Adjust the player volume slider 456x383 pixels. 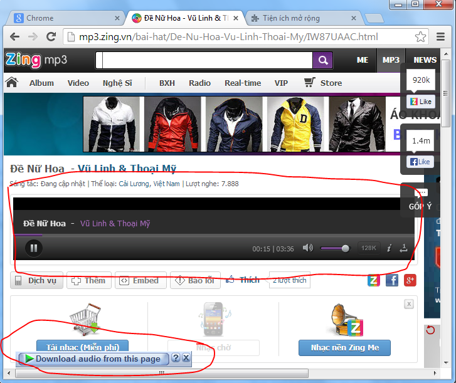tap(335, 248)
